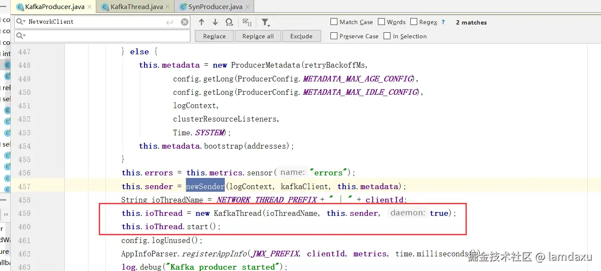Click logUnused() method call
The height and width of the screenshot is (271, 601).
[175, 240]
